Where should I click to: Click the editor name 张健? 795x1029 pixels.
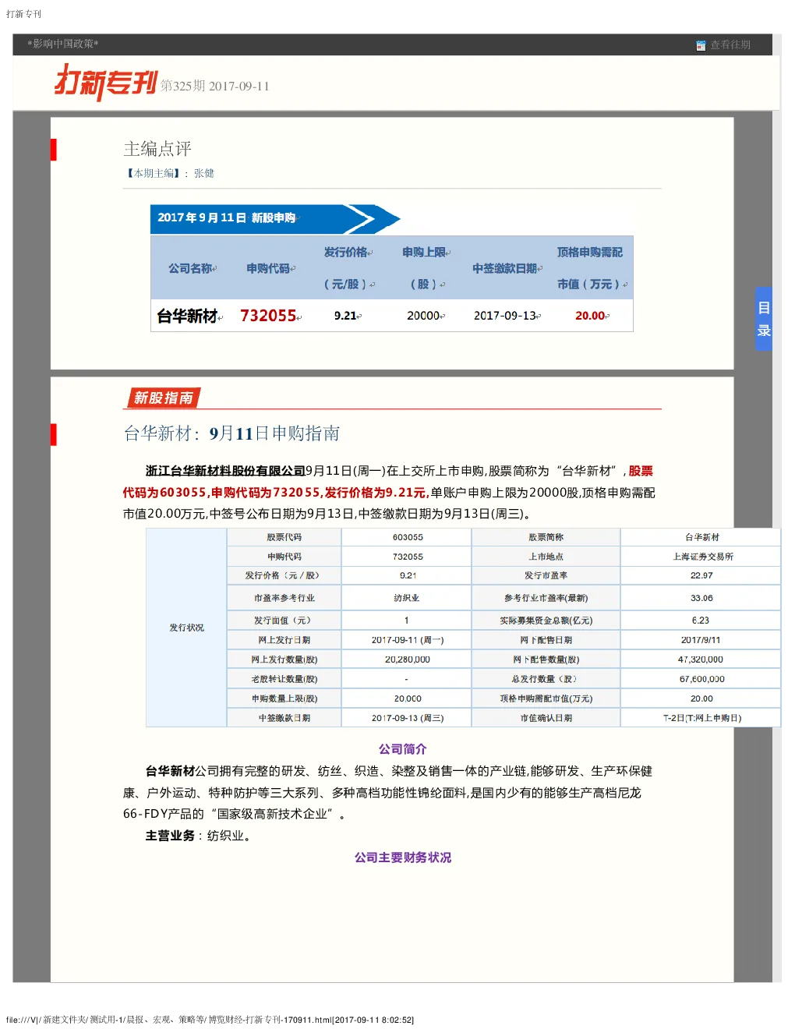point(204,173)
